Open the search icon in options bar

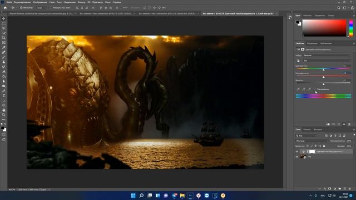[x=339, y=8]
